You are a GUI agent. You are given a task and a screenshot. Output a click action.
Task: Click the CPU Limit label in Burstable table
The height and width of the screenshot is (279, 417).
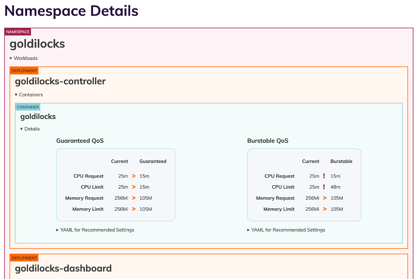(283, 187)
